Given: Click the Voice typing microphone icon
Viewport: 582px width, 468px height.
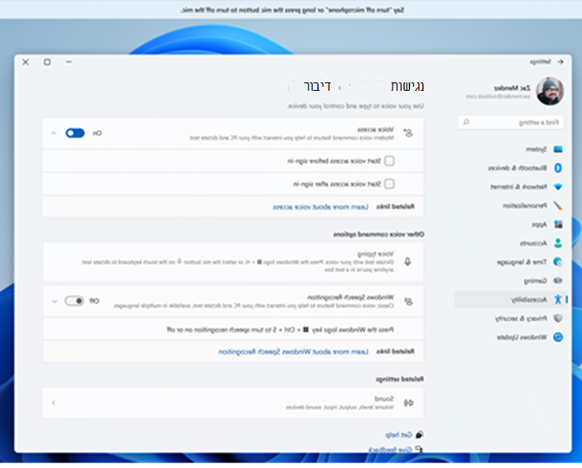Looking at the screenshot, I should (407, 261).
